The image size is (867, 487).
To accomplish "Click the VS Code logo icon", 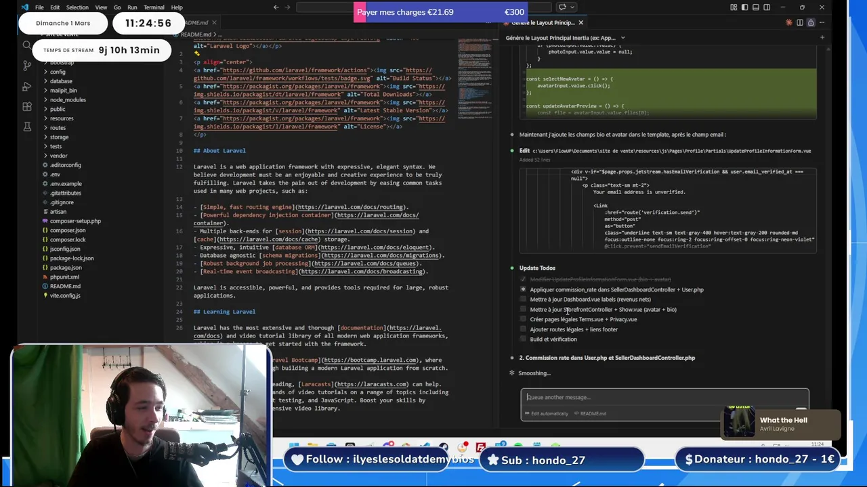I will (25, 7).
